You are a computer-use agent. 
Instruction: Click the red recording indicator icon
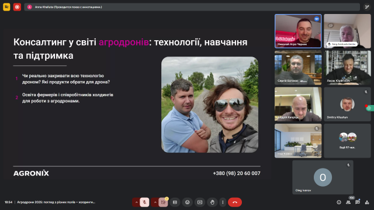[x=17, y=7]
